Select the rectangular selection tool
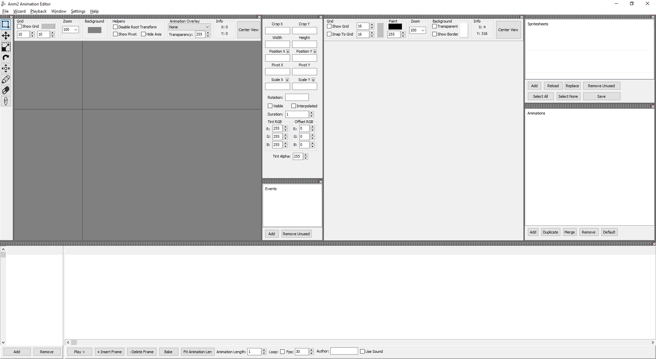This screenshot has width=656, height=359. 6,25
